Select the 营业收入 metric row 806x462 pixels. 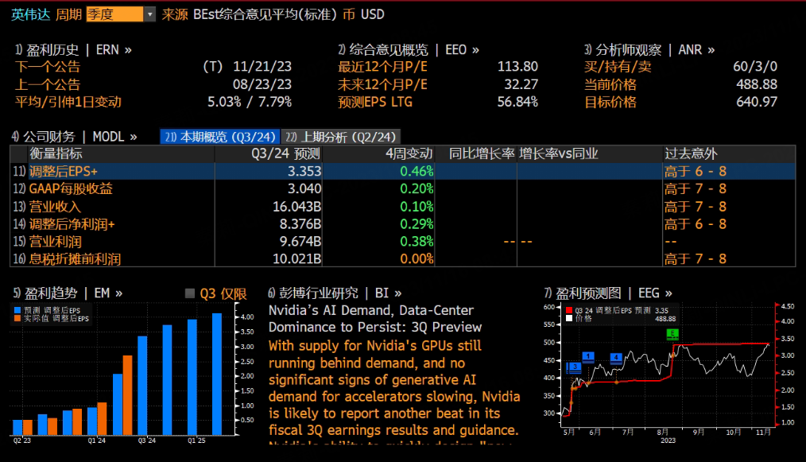[x=402, y=206]
